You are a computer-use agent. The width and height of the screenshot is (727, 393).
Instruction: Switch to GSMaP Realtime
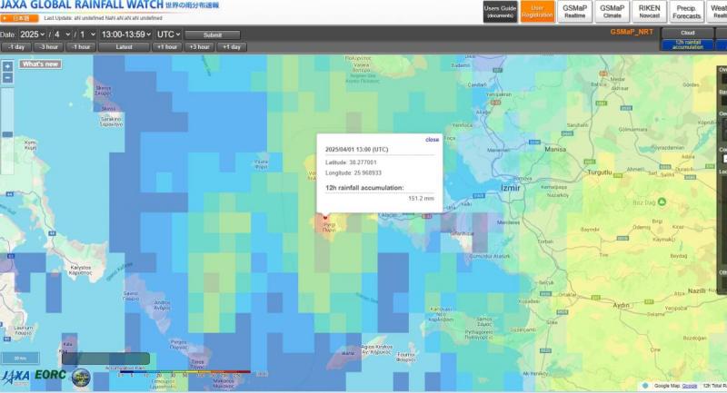(574, 12)
